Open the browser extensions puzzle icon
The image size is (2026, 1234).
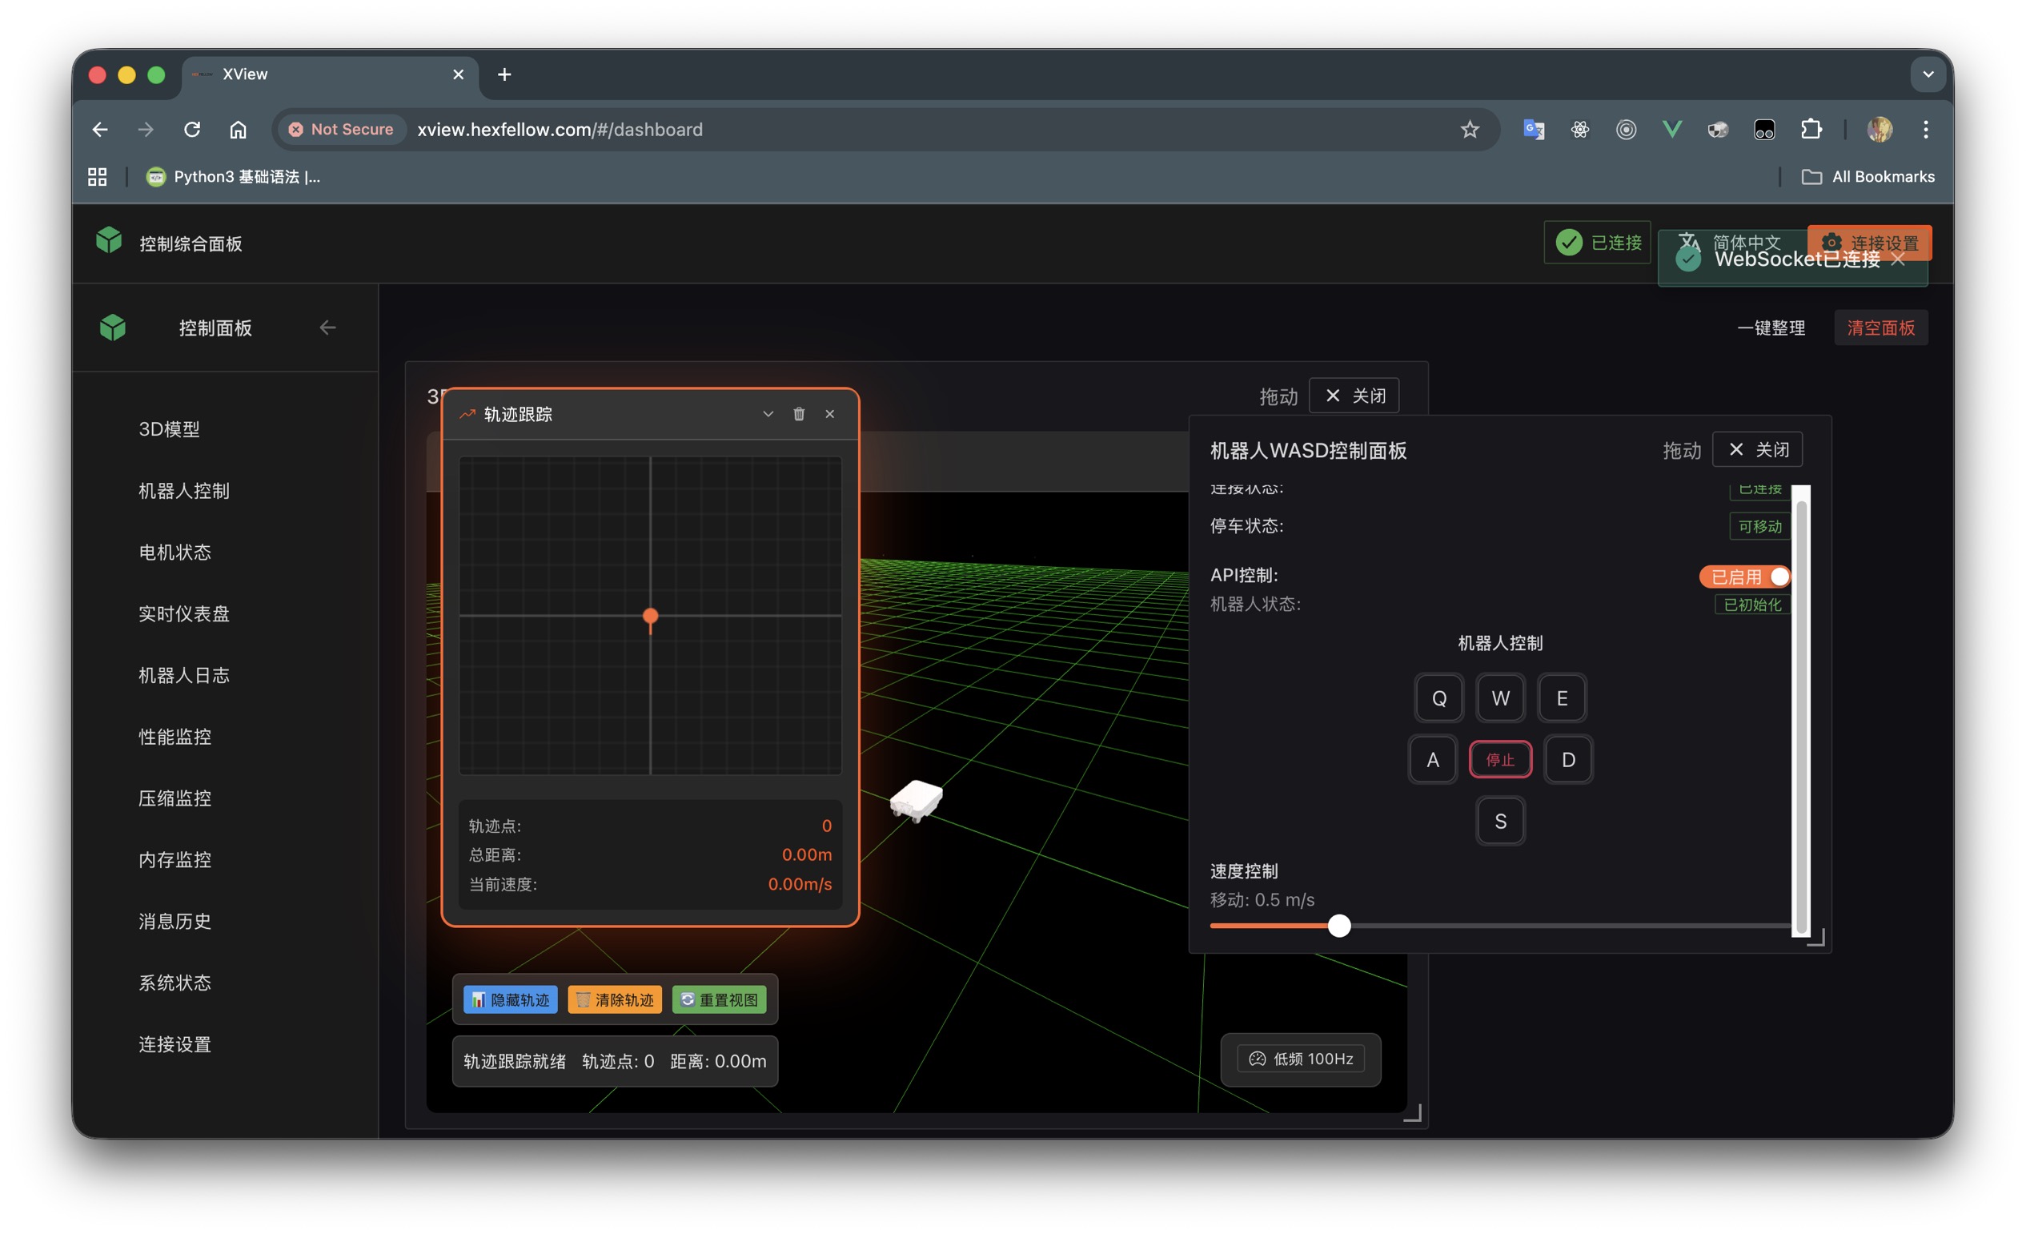[1811, 129]
